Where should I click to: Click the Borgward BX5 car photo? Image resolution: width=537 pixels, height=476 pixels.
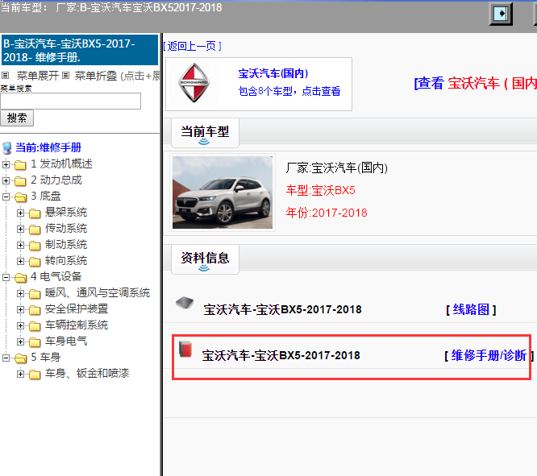click(223, 192)
